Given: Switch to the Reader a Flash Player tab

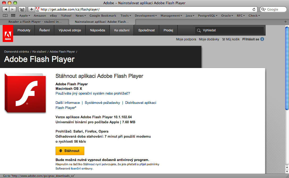Looking at the screenshot, I should coord(35,22).
